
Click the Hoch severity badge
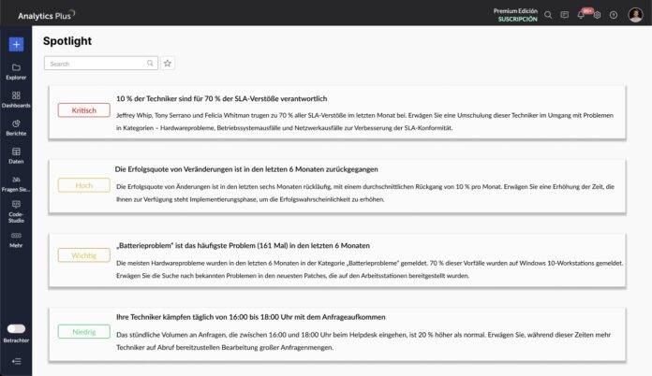pos(84,185)
